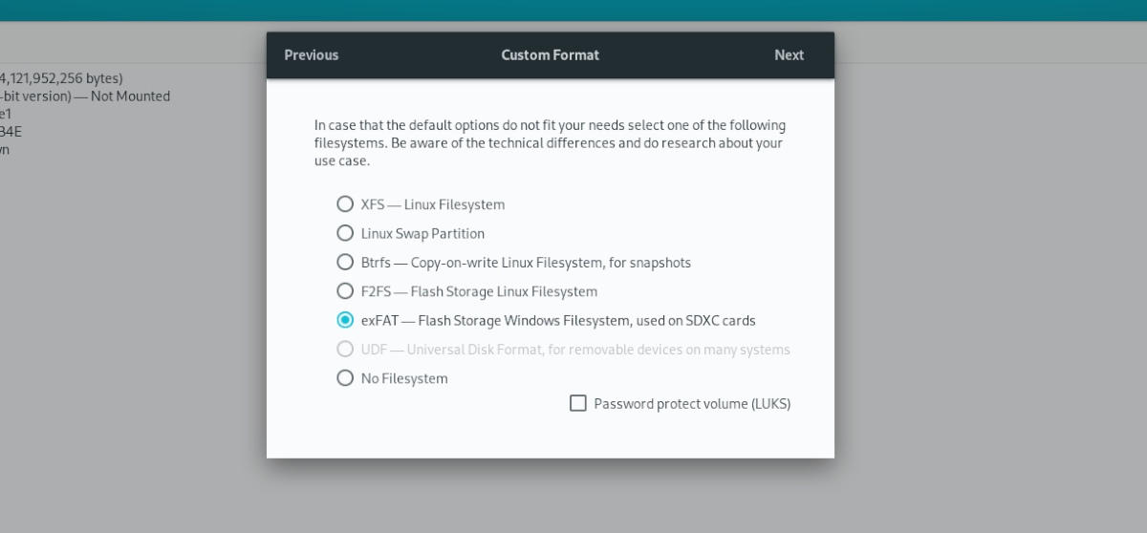1147x533 pixels.
Task: Click the Btrfs copy-on-write description label
Action: pos(526,262)
